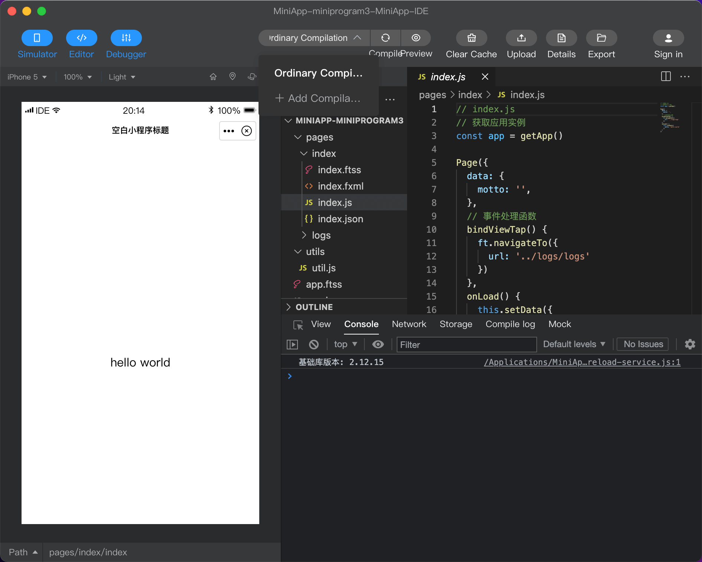Viewport: 702px width, 562px height.
Task: Toggle the Editor panel button
Action: point(82,38)
